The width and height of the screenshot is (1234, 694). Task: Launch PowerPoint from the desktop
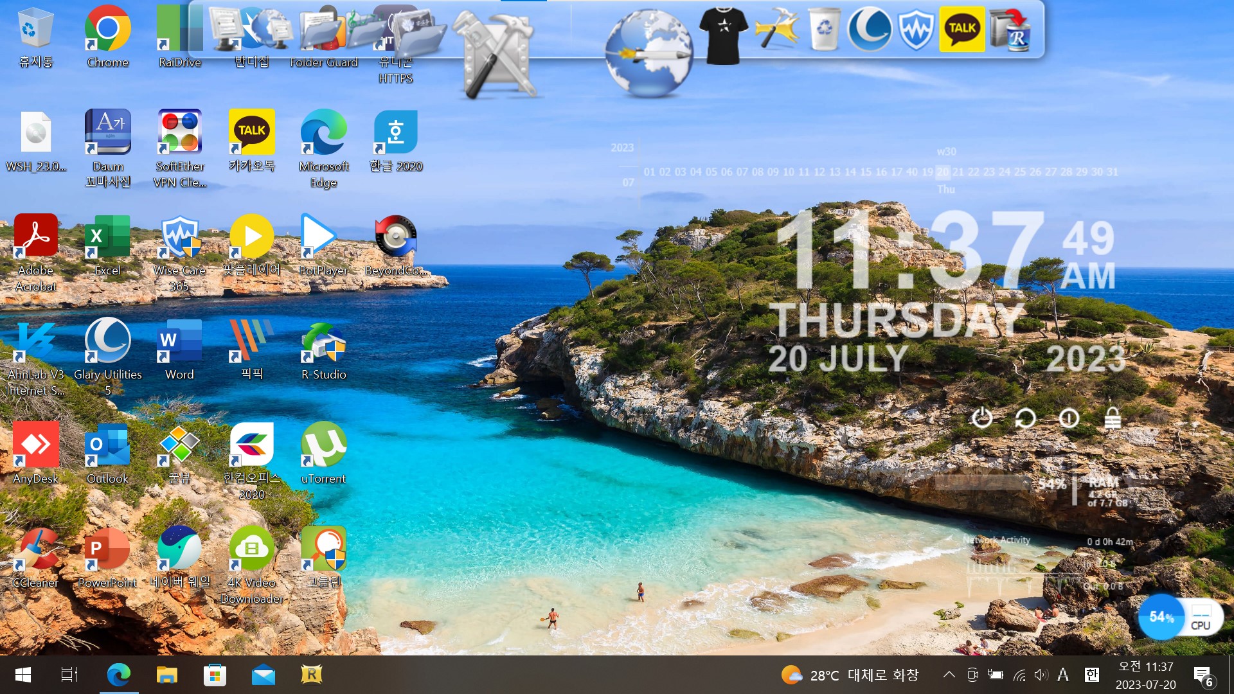[107, 556]
